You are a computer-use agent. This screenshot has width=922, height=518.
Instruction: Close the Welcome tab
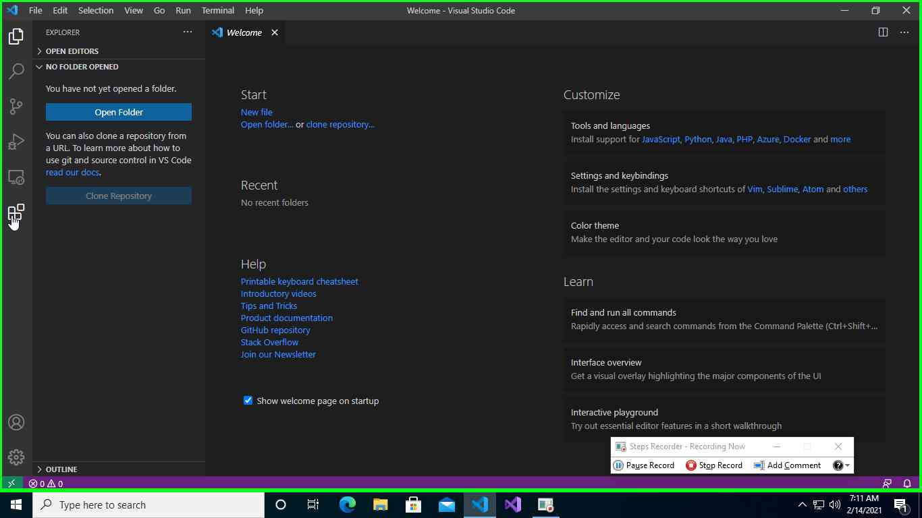275,32
